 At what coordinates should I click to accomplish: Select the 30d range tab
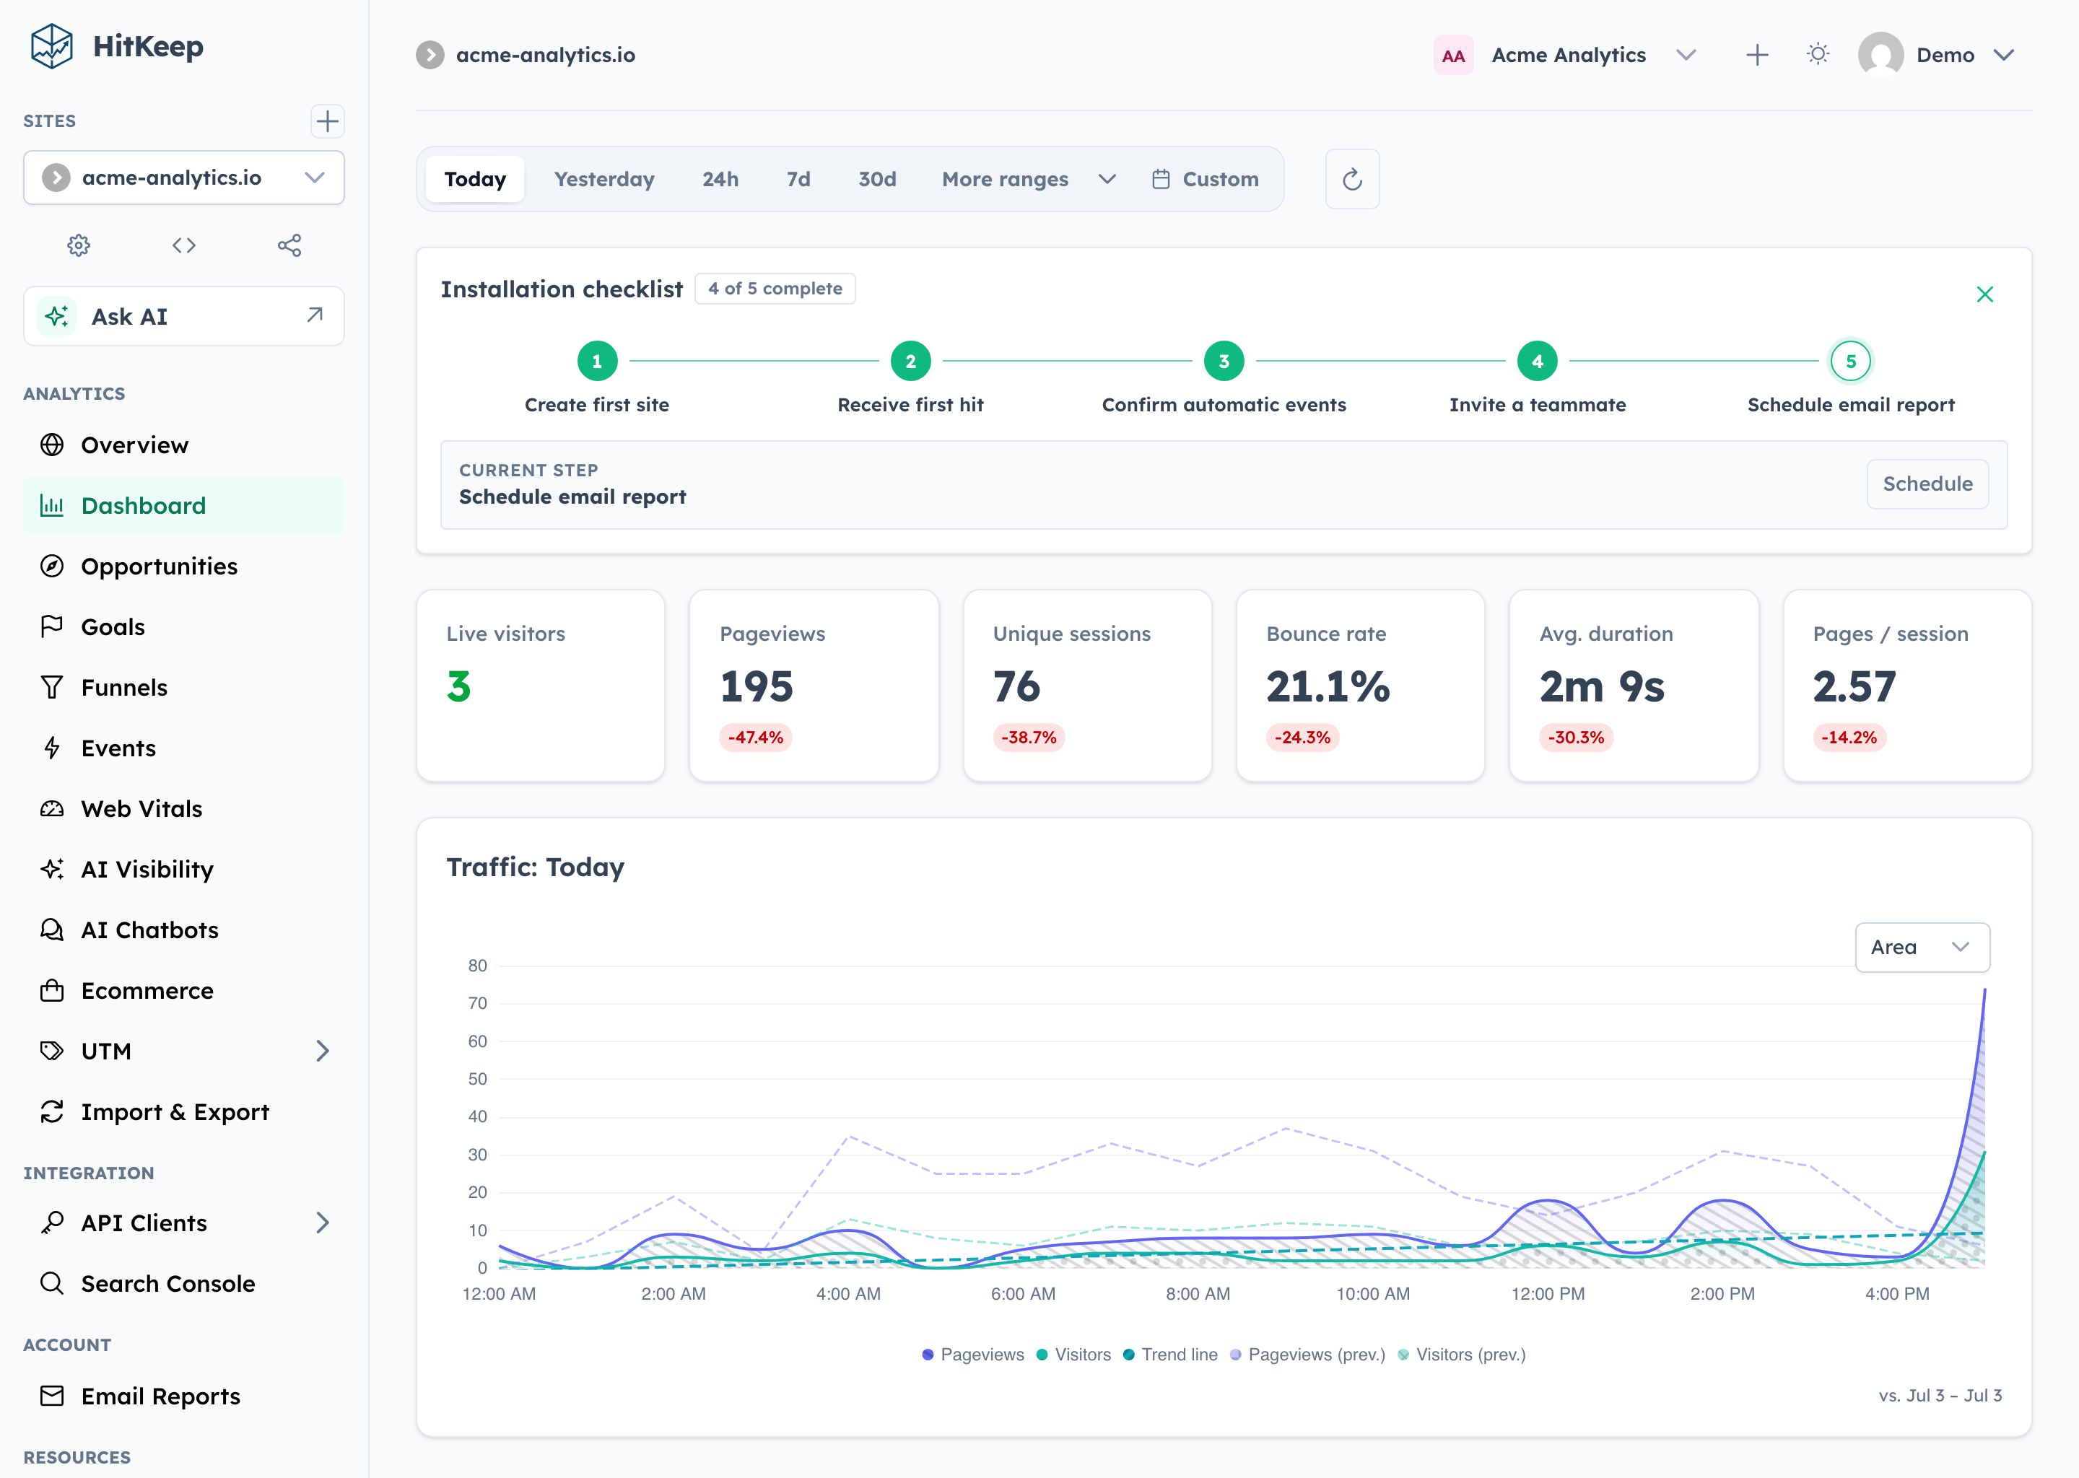pyautogui.click(x=878, y=179)
